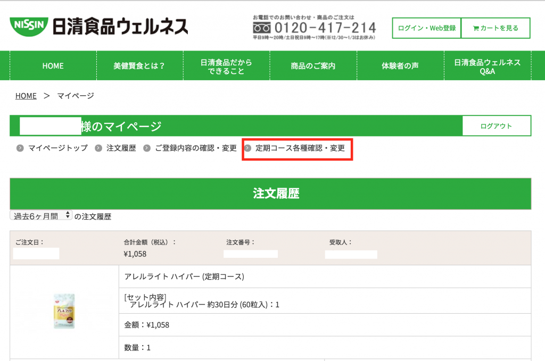The image size is (545, 361).
Task: Click the 合計金額 value ¥1,058
Action: (x=135, y=254)
